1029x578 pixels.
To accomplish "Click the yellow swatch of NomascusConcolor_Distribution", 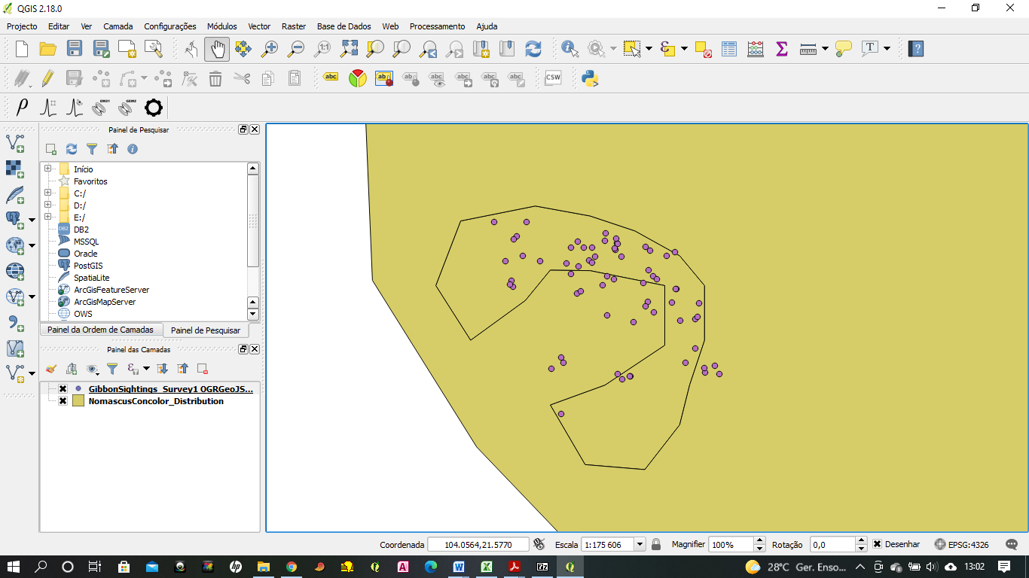I will coord(78,401).
